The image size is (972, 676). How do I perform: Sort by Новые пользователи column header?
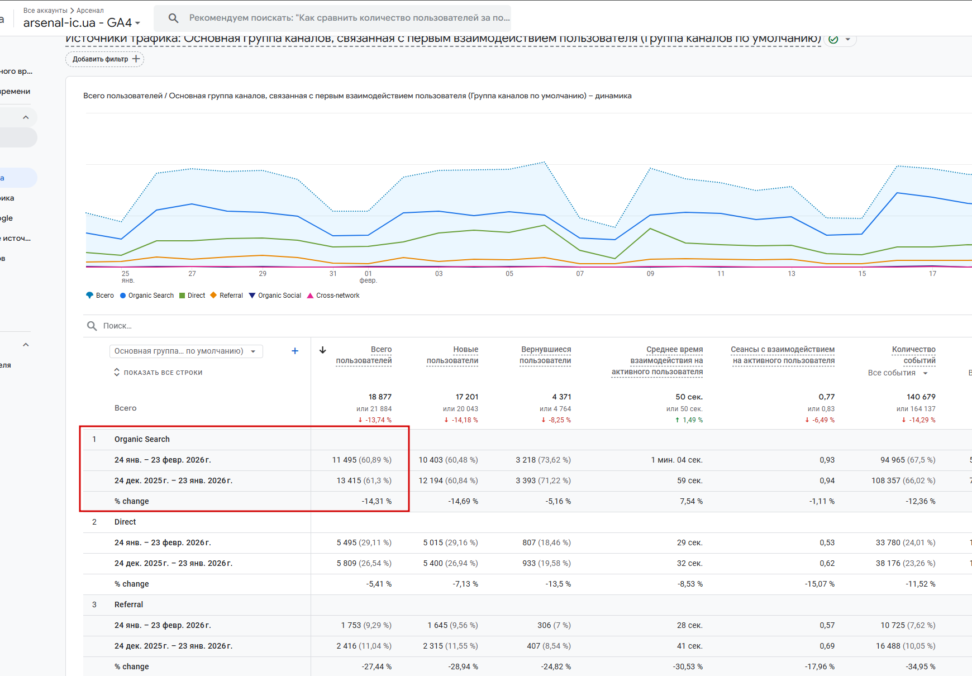point(452,355)
